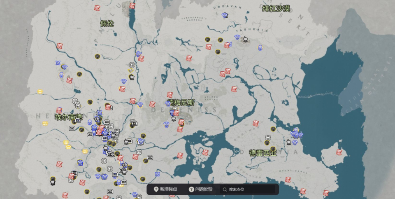Image resolution: width=395 pixels, height=199 pixels.
Task: Select the red scroll marker on the eastern island
Action: [x=339, y=152]
